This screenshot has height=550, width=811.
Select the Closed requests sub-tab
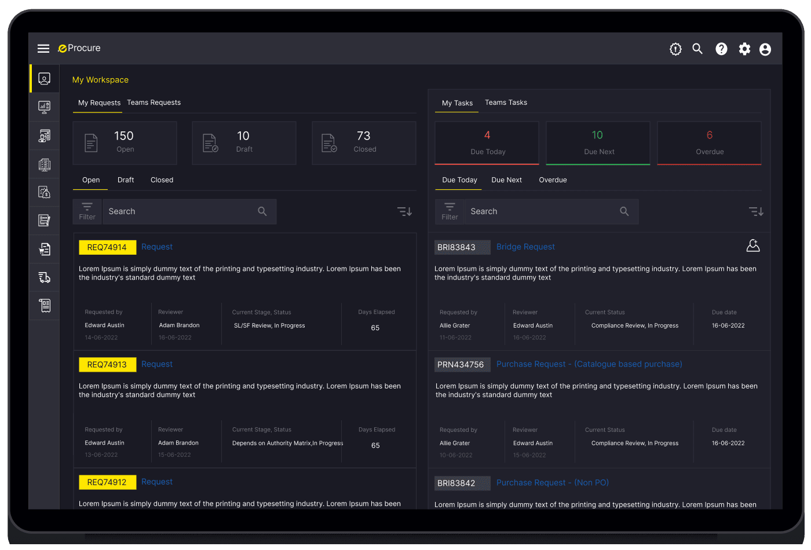[x=162, y=180]
